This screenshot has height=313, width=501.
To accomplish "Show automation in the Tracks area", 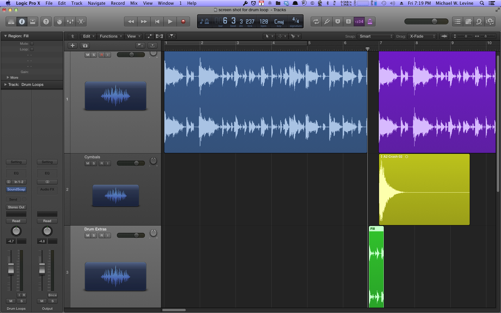I will point(149,36).
